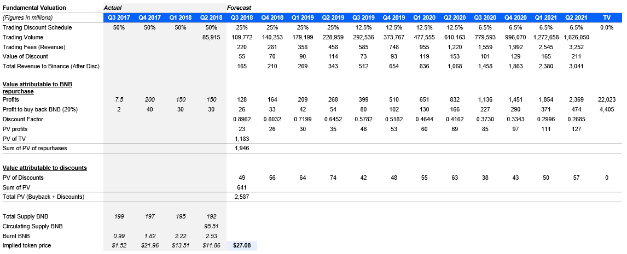The width and height of the screenshot is (627, 254).
Task: Select the trading volume cell 85,915
Action: click(x=211, y=37)
